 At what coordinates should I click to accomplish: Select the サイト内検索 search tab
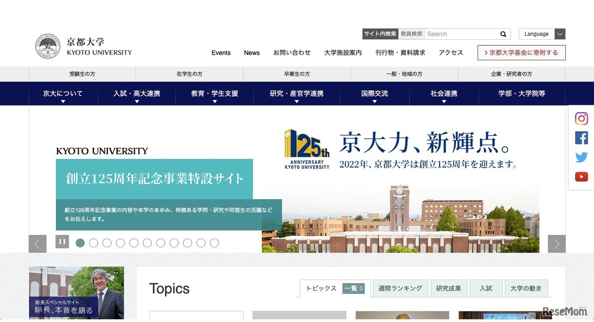pyautogui.click(x=380, y=34)
